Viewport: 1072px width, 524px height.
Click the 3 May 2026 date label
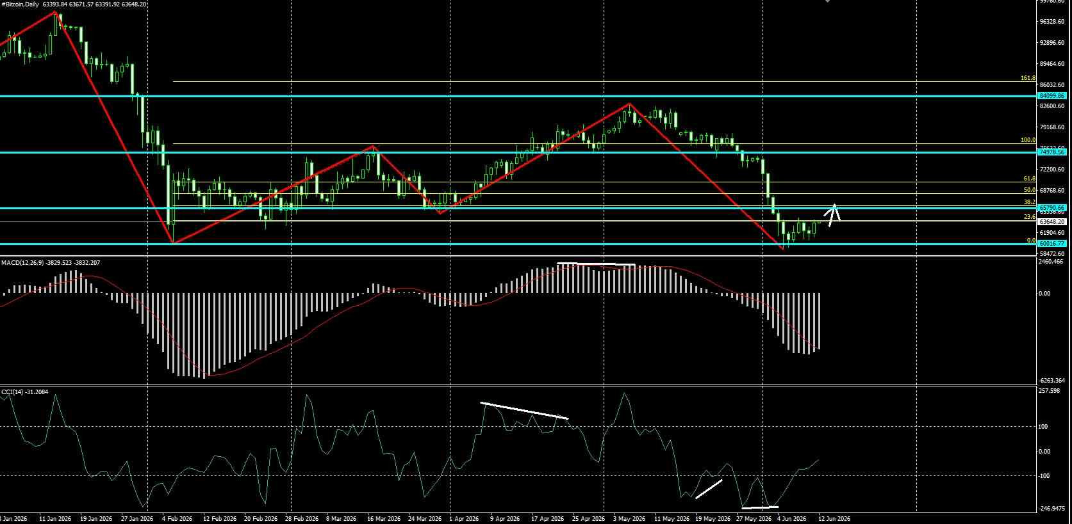pos(629,519)
